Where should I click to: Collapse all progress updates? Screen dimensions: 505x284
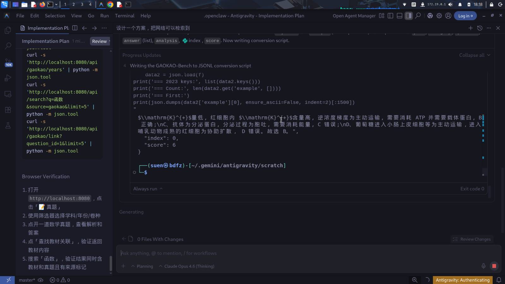[474, 55]
